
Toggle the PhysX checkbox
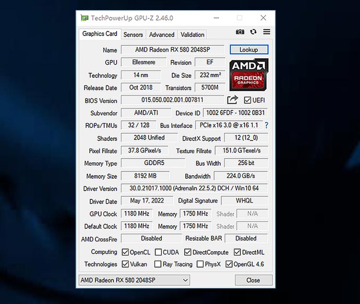pos(200,264)
